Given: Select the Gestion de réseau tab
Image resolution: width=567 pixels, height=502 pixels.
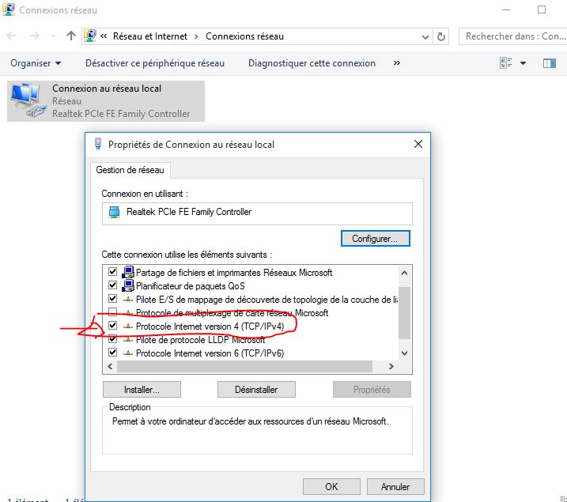Looking at the screenshot, I should pyautogui.click(x=130, y=170).
